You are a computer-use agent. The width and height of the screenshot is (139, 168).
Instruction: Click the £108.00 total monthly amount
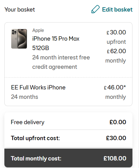(x=115, y=158)
